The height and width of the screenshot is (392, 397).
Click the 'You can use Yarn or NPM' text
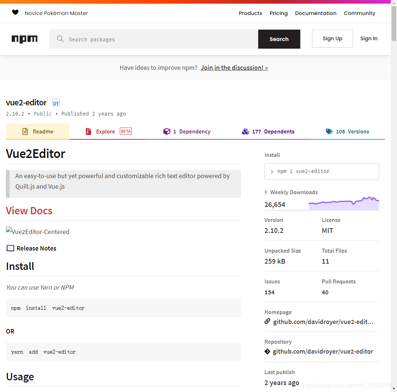[40, 287]
